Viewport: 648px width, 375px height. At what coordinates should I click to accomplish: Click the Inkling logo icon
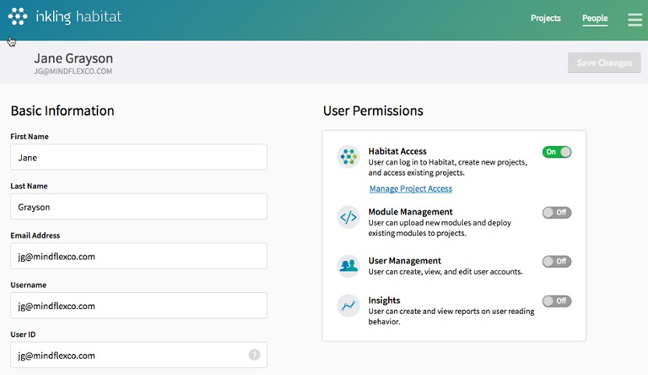click(18, 17)
